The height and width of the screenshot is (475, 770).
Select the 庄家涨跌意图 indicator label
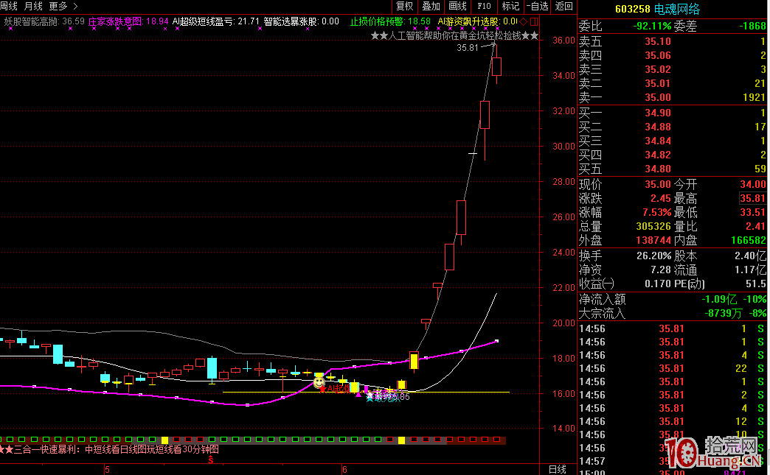(x=117, y=22)
